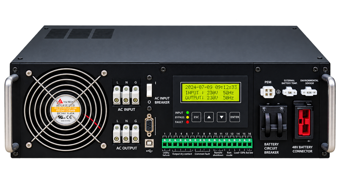
Task: Click the DB9 serial port
Action: (x=149, y=126)
